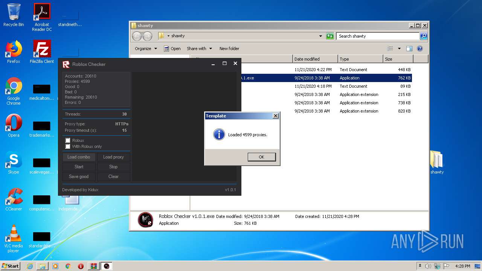Sort files by Size column header

click(398, 59)
